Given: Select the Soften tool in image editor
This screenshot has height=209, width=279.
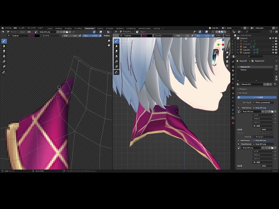Looking at the screenshot, I should [4, 46].
